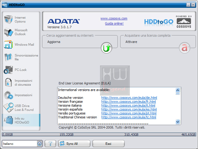Select the PC-Lock menu label
Screen dimensions: 198x149
tap(21, 70)
